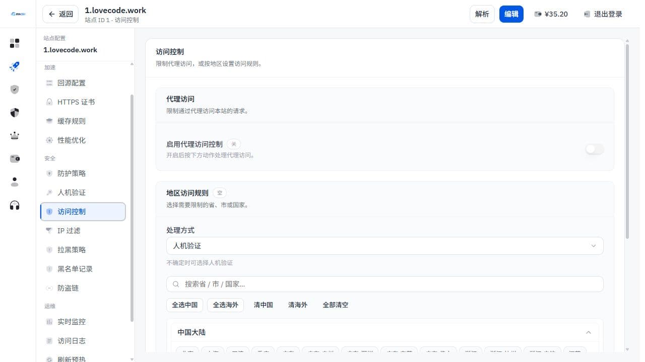Open the dashboard grid icon in left rail
645x362 pixels.
pos(15,43)
